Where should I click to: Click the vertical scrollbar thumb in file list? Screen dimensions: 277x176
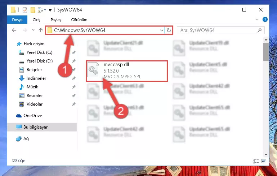[266, 52]
